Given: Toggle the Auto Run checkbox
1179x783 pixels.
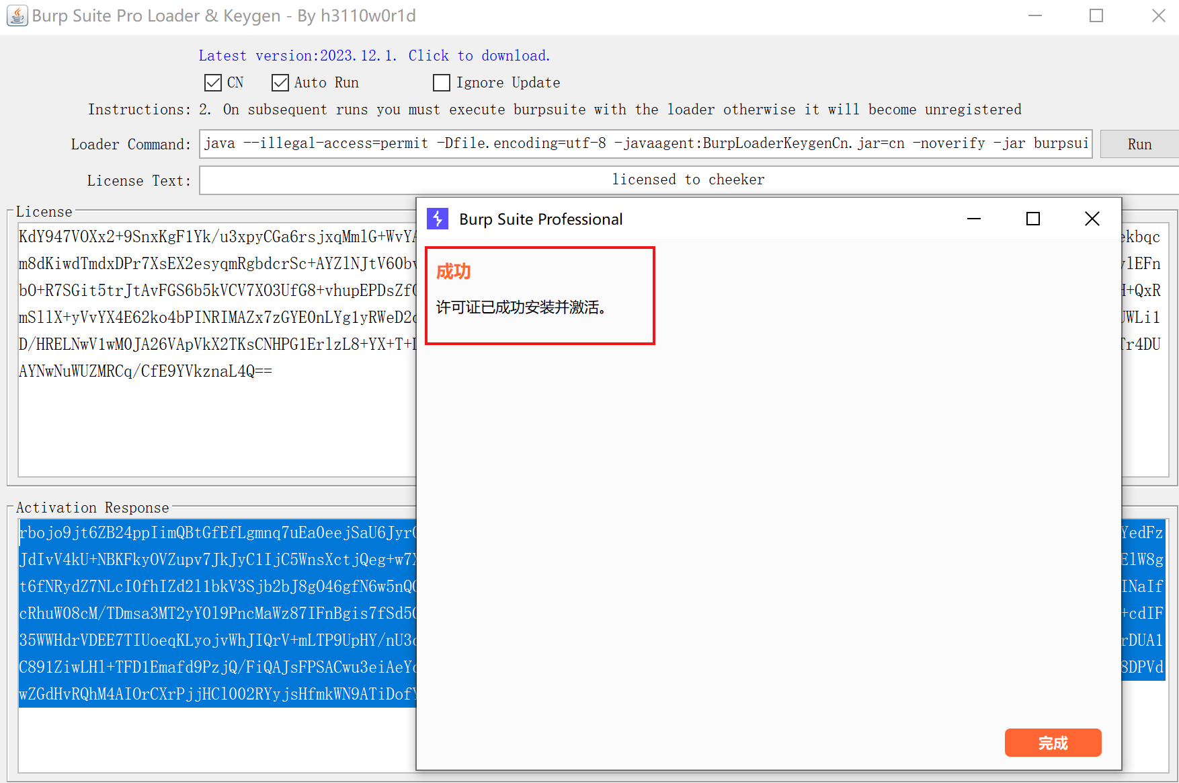Looking at the screenshot, I should (x=280, y=83).
